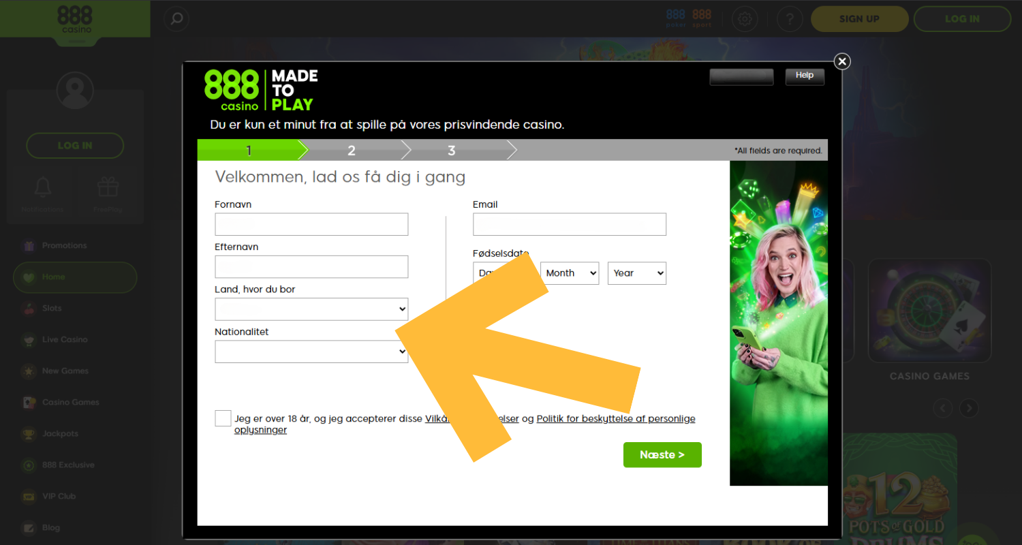Click the New Games star icon
This screenshot has width=1022, height=545.
tap(29, 371)
